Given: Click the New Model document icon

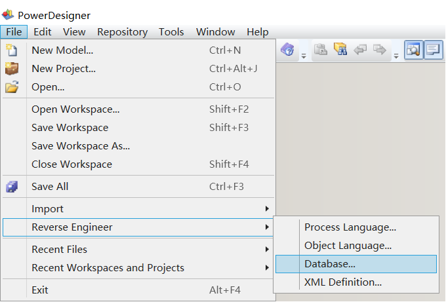Looking at the screenshot, I should tap(11, 50).
